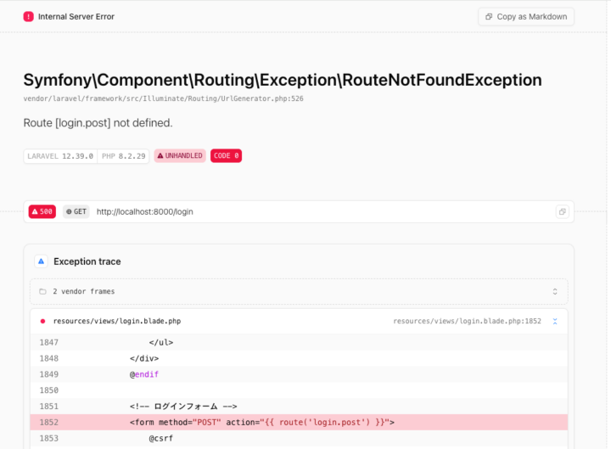Click the highlighted error line 1852
The height and width of the screenshot is (449, 611).
pos(261,422)
